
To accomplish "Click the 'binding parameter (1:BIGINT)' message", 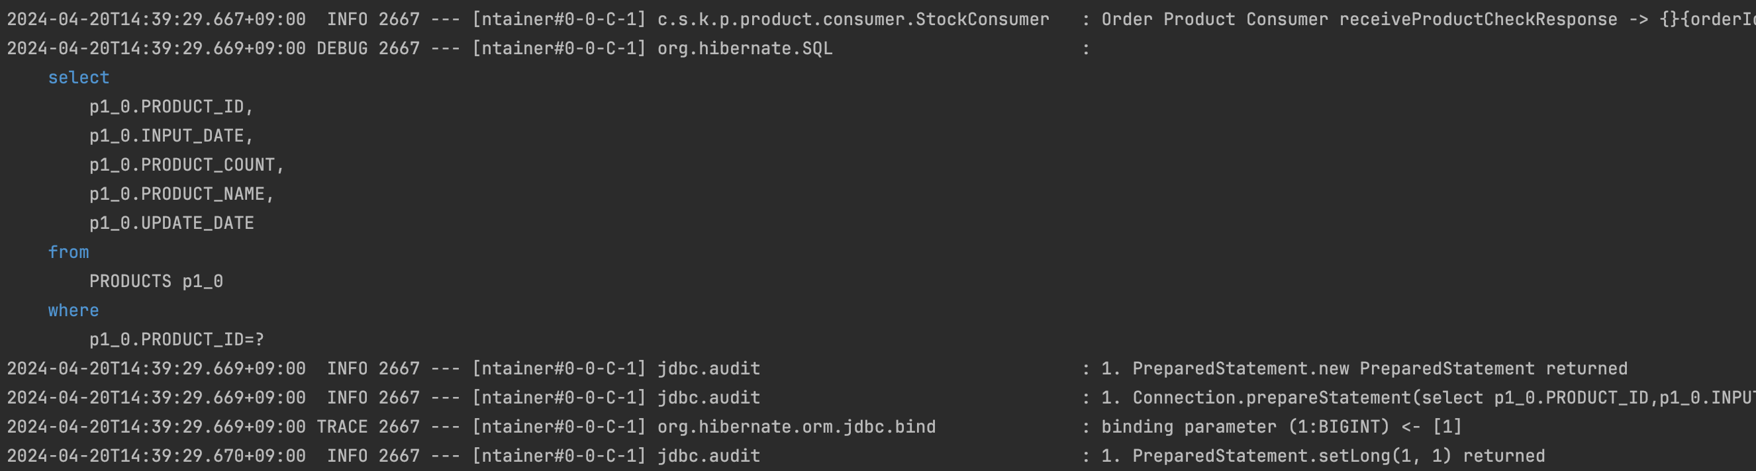I will tap(1245, 427).
